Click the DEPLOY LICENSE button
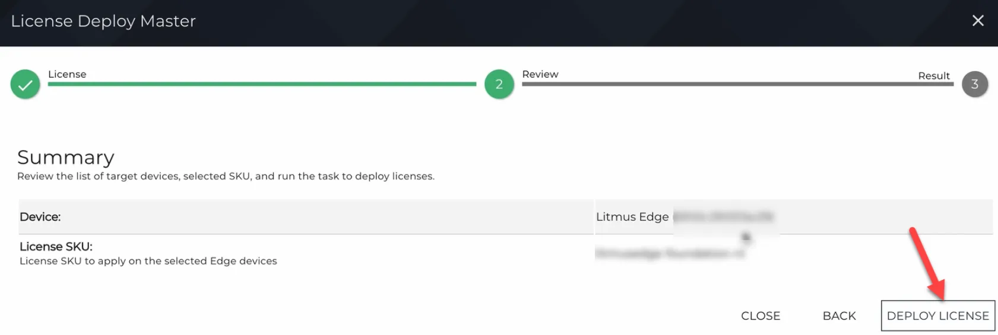This screenshot has width=998, height=335. pyautogui.click(x=937, y=315)
